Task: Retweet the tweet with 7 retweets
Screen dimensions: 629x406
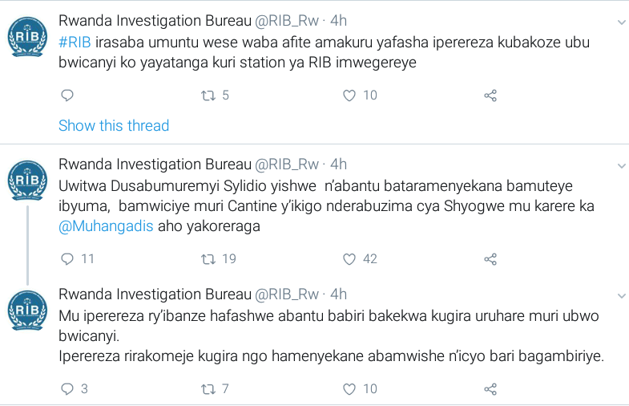Action: pyautogui.click(x=208, y=389)
